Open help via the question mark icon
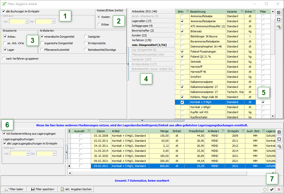This screenshot has height=194, width=284. click(x=265, y=189)
